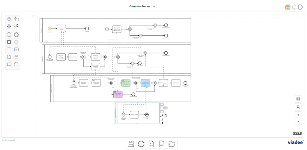Click the BPMN modeler logo icon
The image size is (307, 150).
tap(288, 7)
